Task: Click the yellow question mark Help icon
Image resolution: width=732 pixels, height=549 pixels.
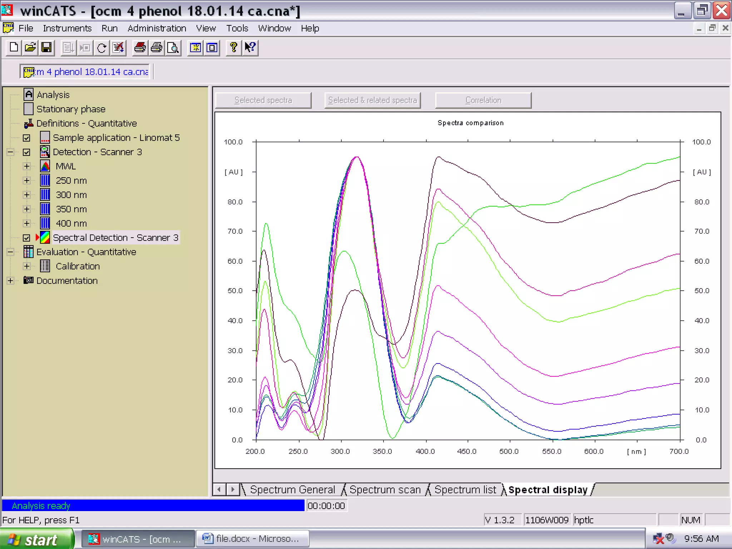Action: [233, 48]
